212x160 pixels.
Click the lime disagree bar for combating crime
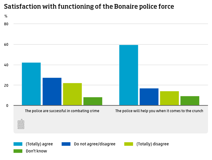click(72, 94)
